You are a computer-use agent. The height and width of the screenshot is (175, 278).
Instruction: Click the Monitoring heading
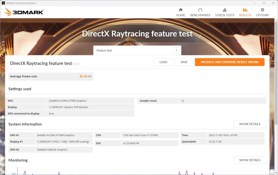(x=18, y=160)
